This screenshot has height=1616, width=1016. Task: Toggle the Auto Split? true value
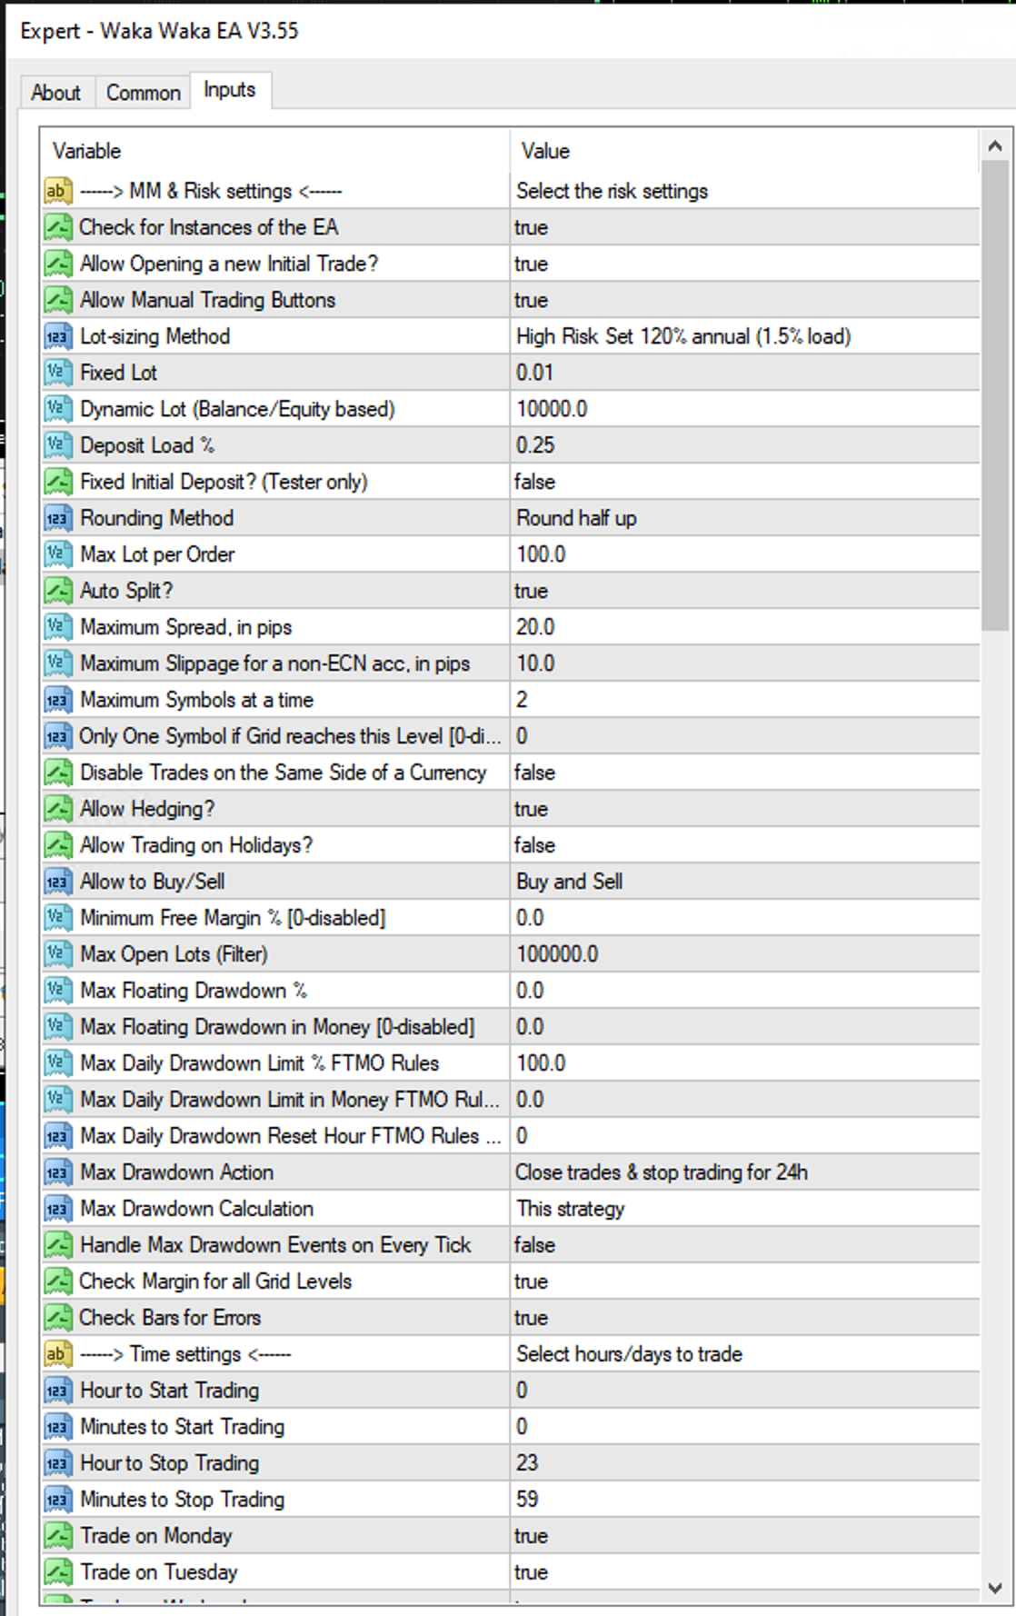745,591
